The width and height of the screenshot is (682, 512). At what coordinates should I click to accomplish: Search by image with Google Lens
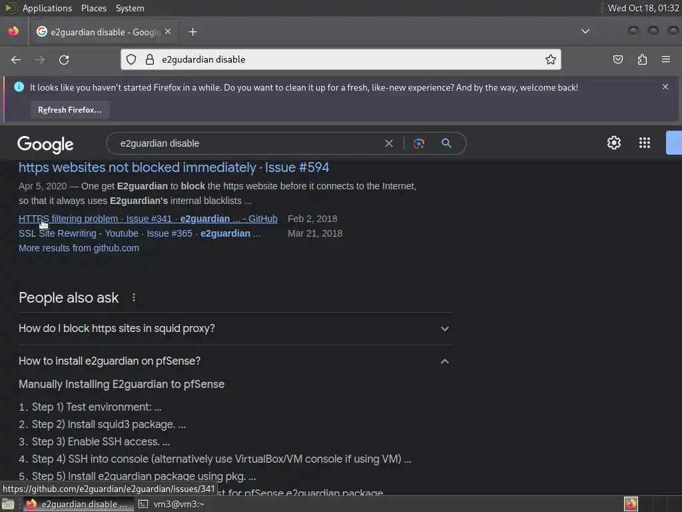(x=418, y=143)
